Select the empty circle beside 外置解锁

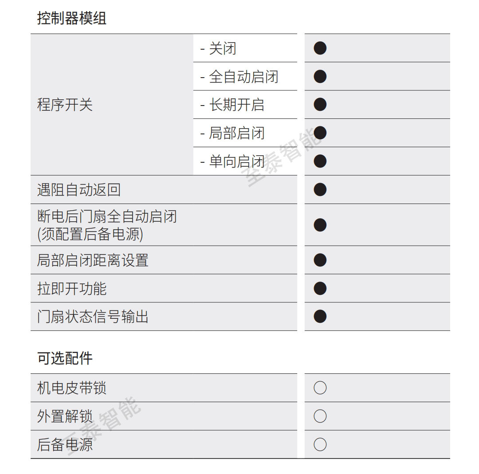[x=320, y=416]
